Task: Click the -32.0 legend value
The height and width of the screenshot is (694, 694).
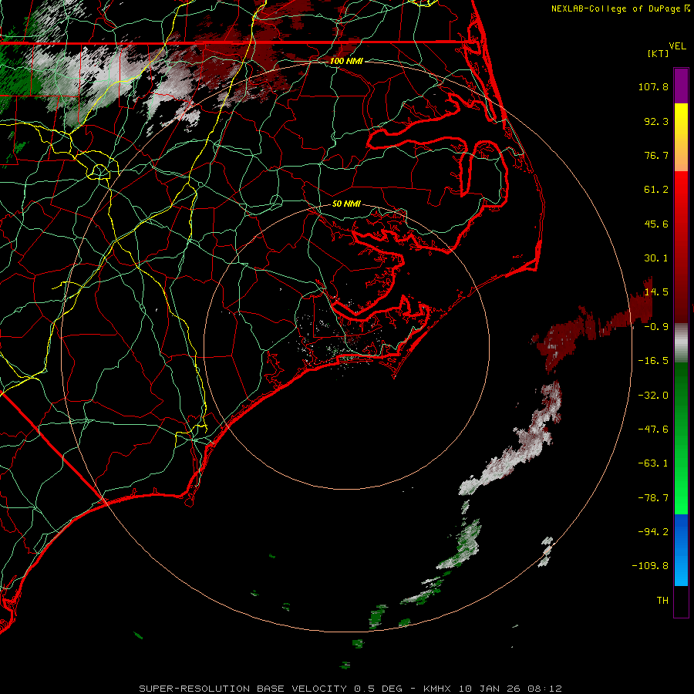Action: pos(653,396)
